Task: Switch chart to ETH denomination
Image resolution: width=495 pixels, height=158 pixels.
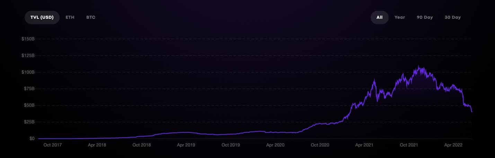Action: pyautogui.click(x=70, y=17)
